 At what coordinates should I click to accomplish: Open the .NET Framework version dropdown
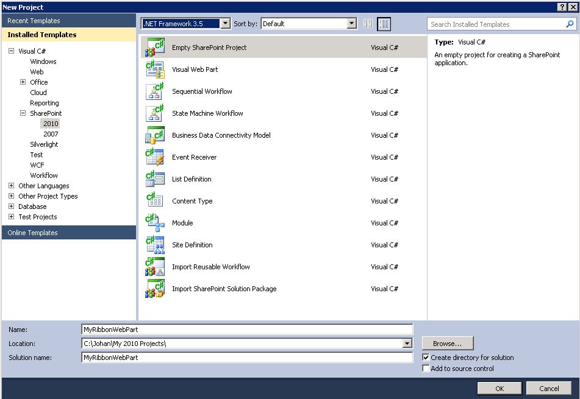(x=226, y=23)
